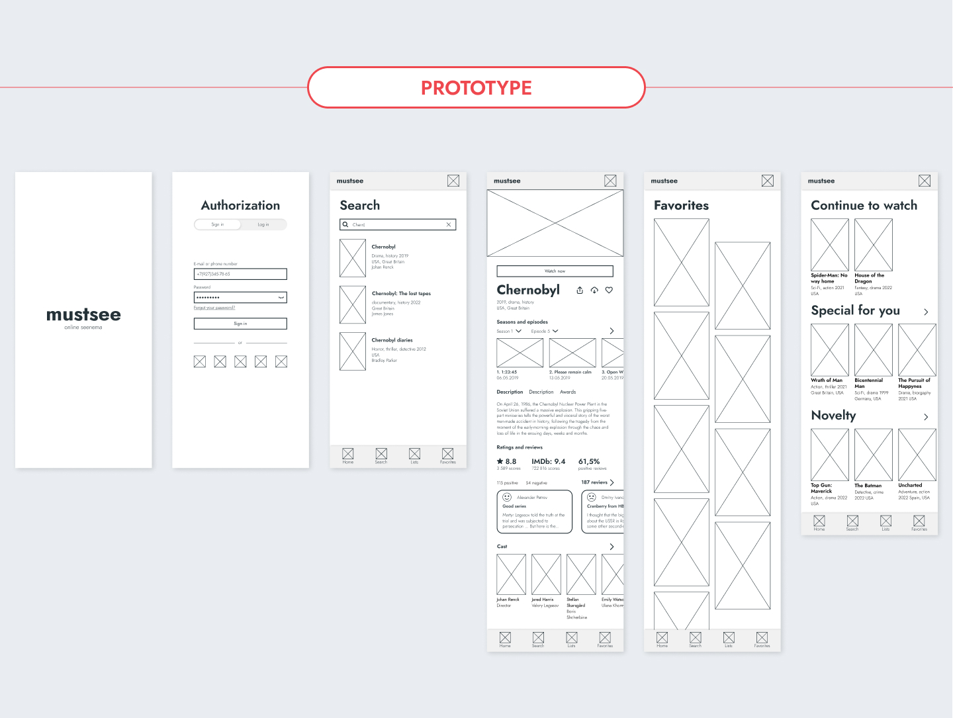953x718 pixels.
Task: Clear the search field with the X icon
Action: (449, 225)
